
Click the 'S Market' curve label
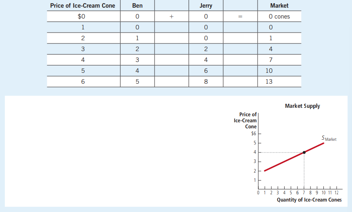(329, 138)
